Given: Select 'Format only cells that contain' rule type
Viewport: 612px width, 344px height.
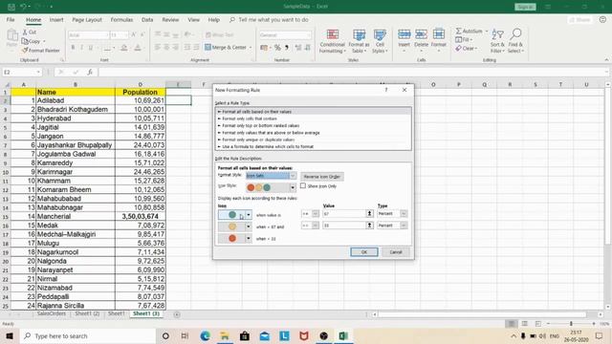Looking at the screenshot, I should pyautogui.click(x=314, y=118).
